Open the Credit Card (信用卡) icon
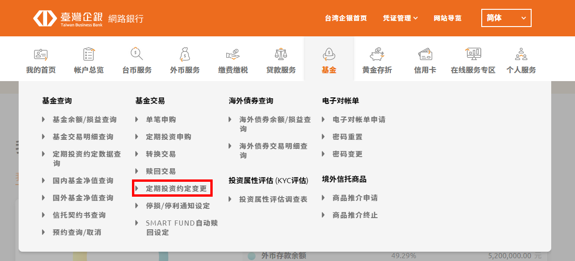Screen dimensions: 575x261 [x=425, y=55]
